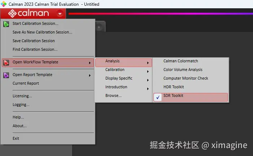The image size is (253, 156).
Task: Open Licensing... dialog
Action: coord(22,96)
